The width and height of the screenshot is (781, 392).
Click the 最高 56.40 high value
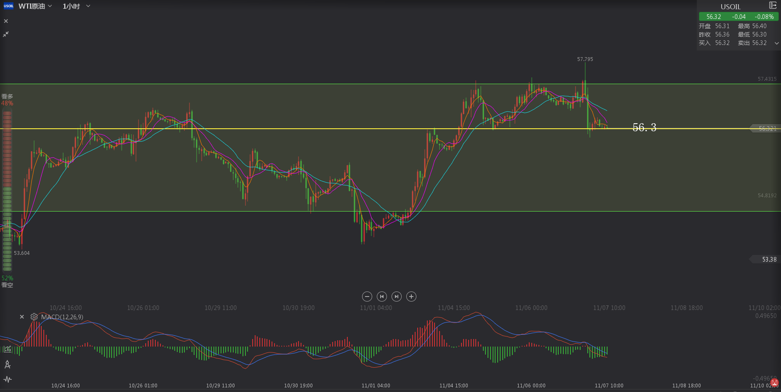point(752,26)
